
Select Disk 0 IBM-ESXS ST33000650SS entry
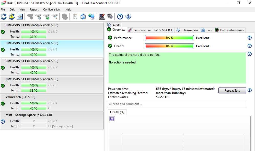[x=52, y=31]
